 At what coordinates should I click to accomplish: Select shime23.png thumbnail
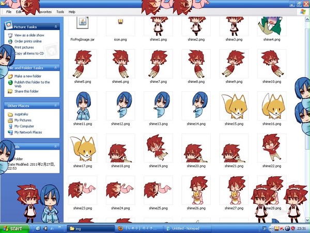(83, 190)
